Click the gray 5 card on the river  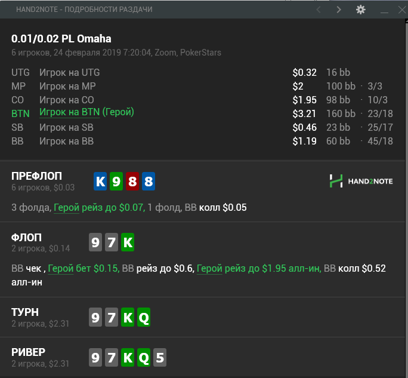[x=160, y=358]
